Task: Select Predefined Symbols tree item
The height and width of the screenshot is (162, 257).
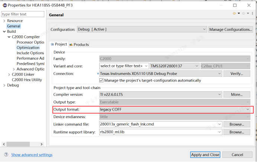Action: click(30, 64)
